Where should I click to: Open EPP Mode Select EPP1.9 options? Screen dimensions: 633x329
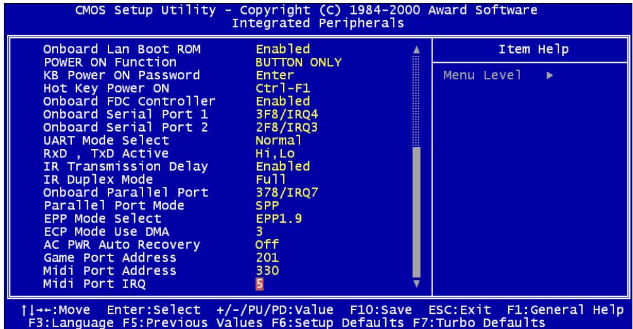pyautogui.click(x=275, y=218)
